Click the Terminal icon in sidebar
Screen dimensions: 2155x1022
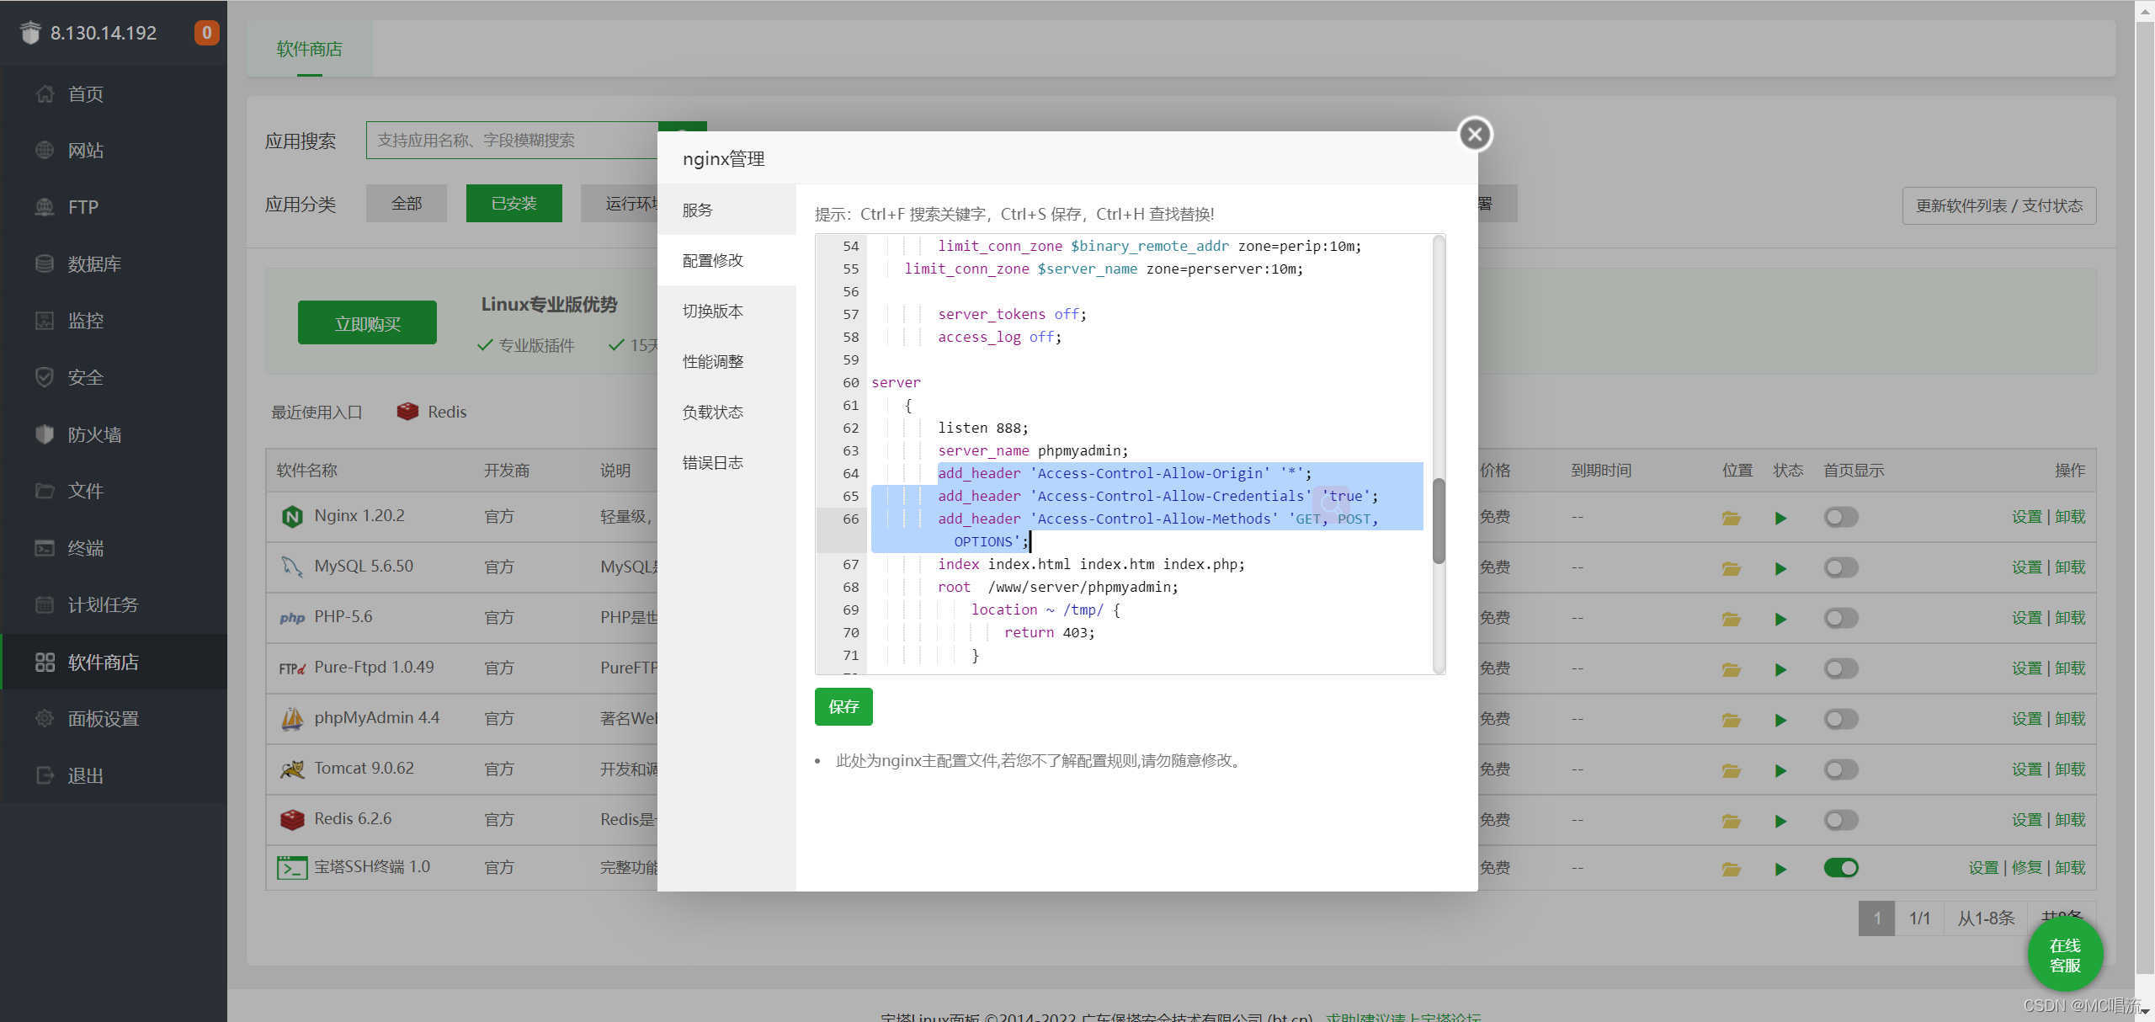(45, 548)
